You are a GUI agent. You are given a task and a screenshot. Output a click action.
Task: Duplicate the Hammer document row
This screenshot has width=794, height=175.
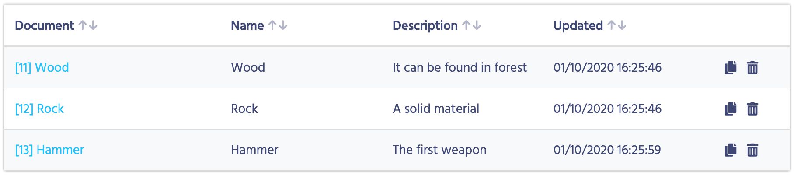731,150
